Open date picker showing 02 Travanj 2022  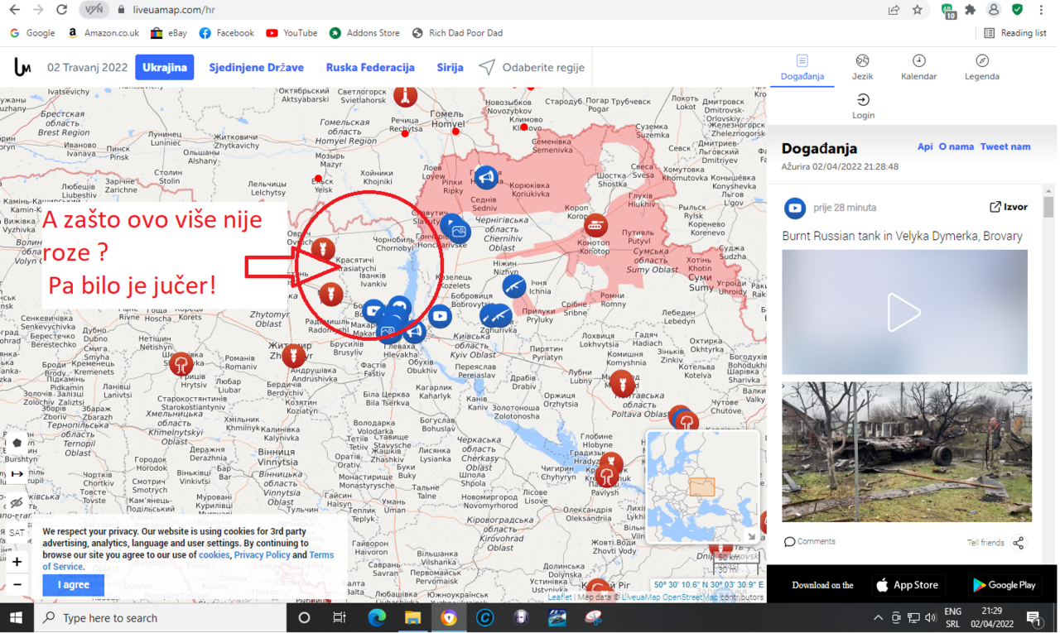[x=87, y=67]
